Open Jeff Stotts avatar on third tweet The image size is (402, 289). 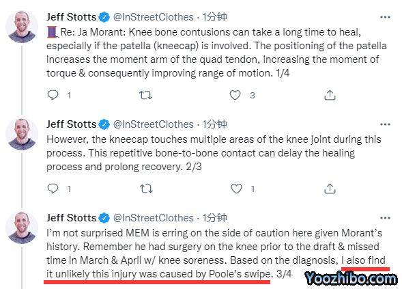click(x=22, y=228)
